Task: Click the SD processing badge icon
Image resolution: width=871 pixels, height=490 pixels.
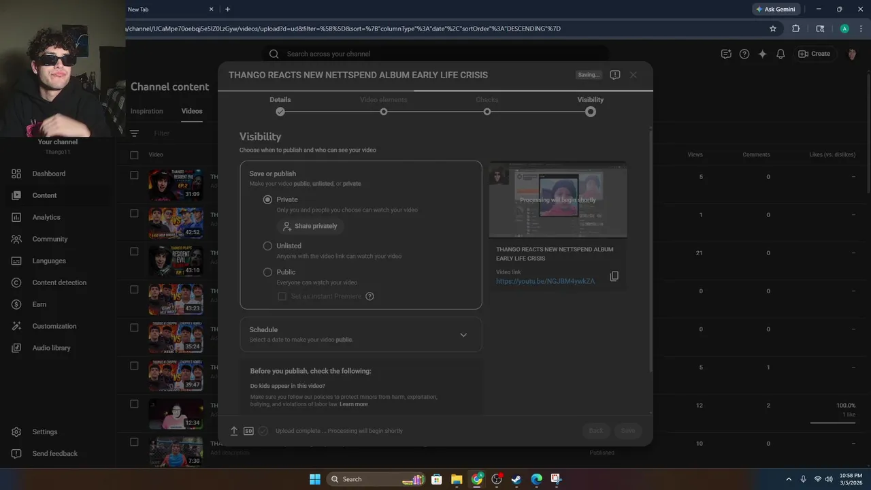Action: click(248, 431)
